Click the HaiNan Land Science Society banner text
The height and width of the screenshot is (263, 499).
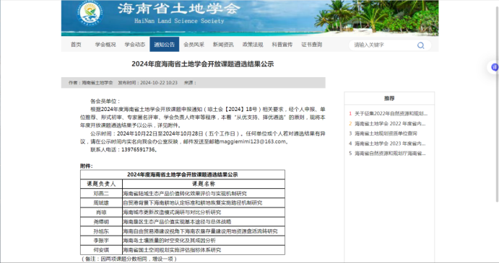click(179, 21)
